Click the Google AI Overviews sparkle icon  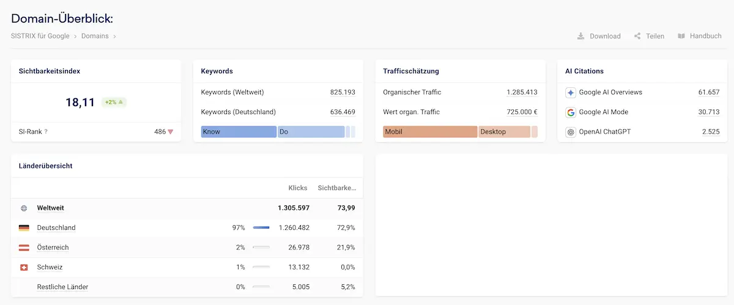click(x=571, y=93)
